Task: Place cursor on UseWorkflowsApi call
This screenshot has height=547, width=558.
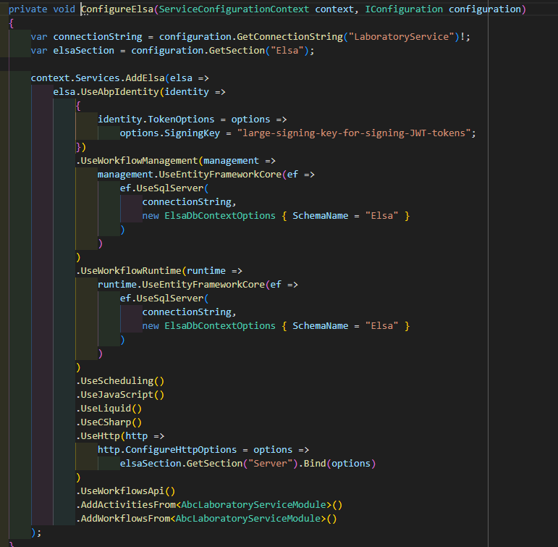Action: tap(124, 490)
